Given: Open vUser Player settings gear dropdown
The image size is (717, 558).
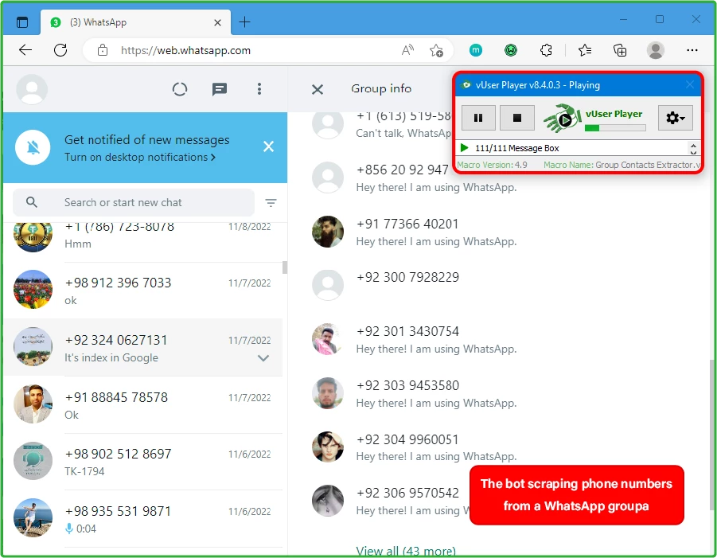Looking at the screenshot, I should [676, 118].
